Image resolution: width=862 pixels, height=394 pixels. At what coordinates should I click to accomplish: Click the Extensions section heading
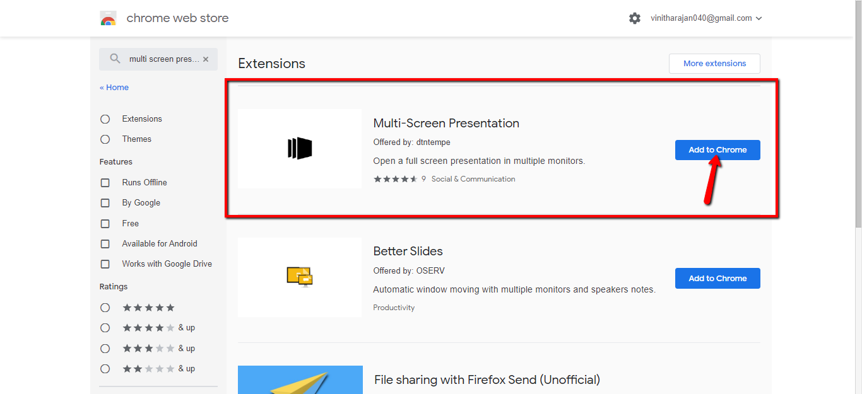click(x=271, y=64)
